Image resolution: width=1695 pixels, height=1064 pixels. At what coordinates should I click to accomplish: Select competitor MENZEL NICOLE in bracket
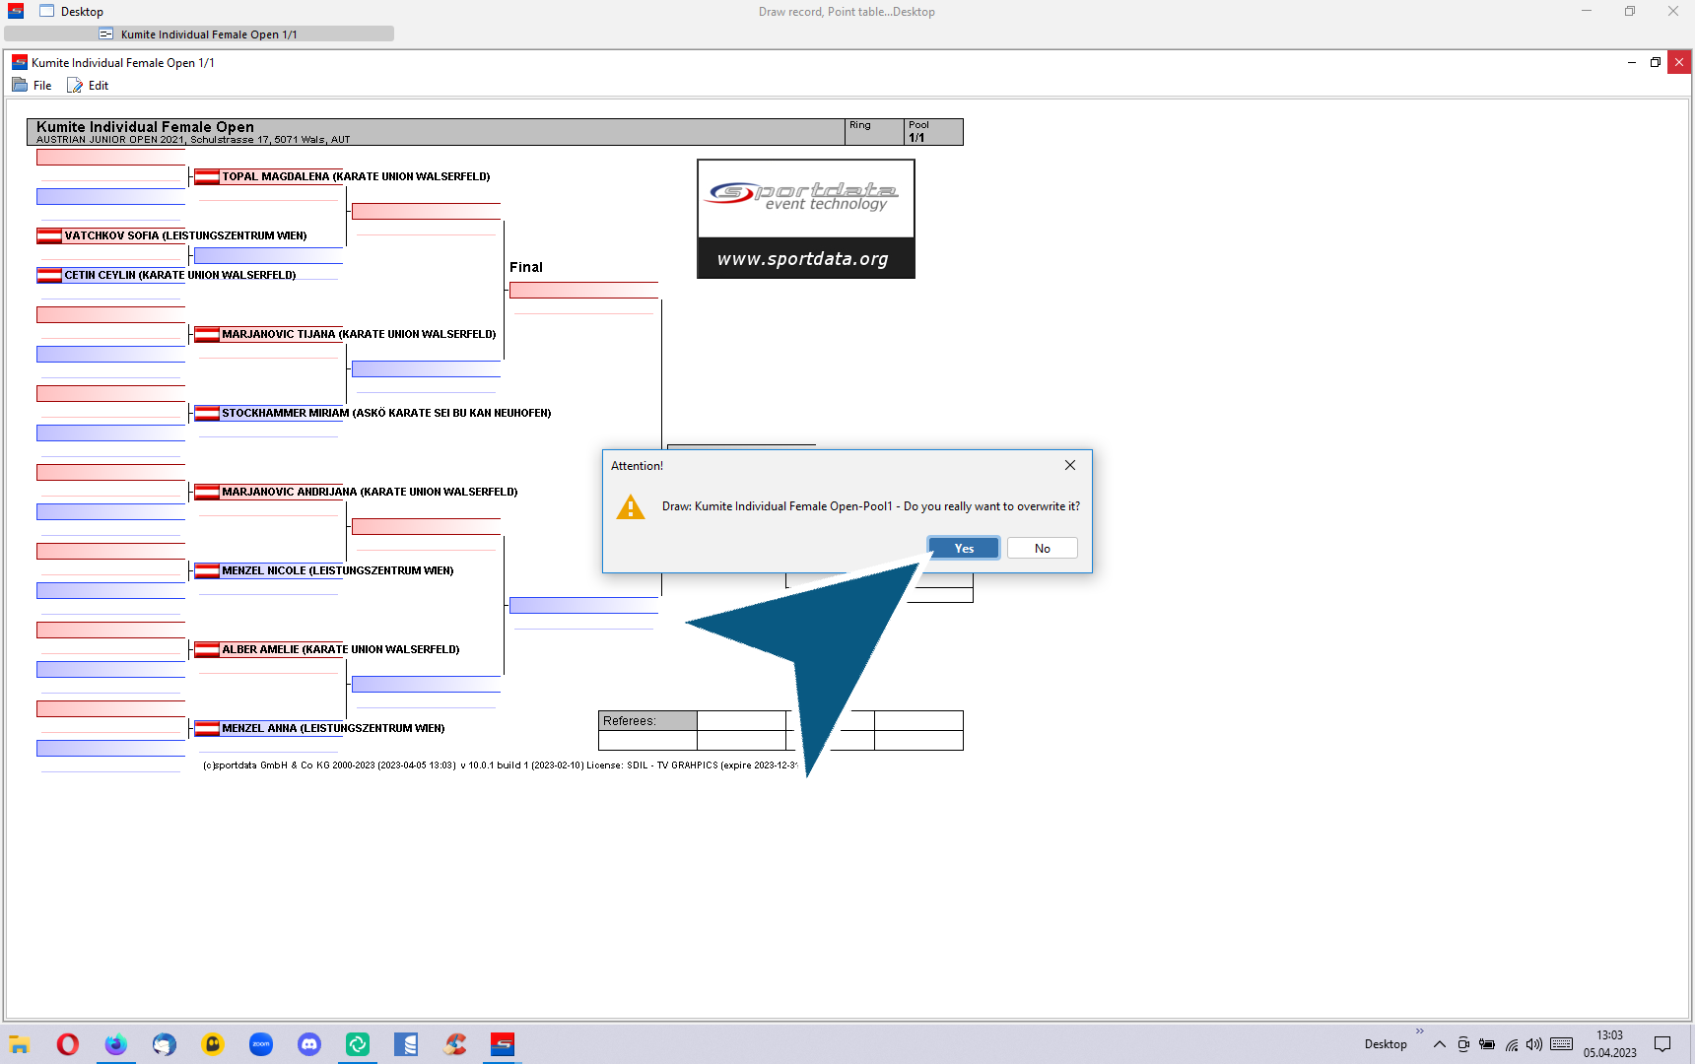coord(338,570)
